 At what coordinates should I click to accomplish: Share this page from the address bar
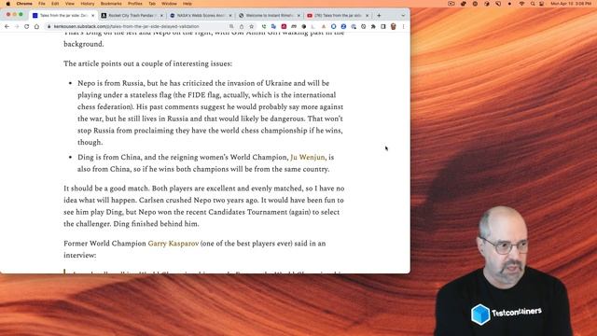[x=242, y=27]
